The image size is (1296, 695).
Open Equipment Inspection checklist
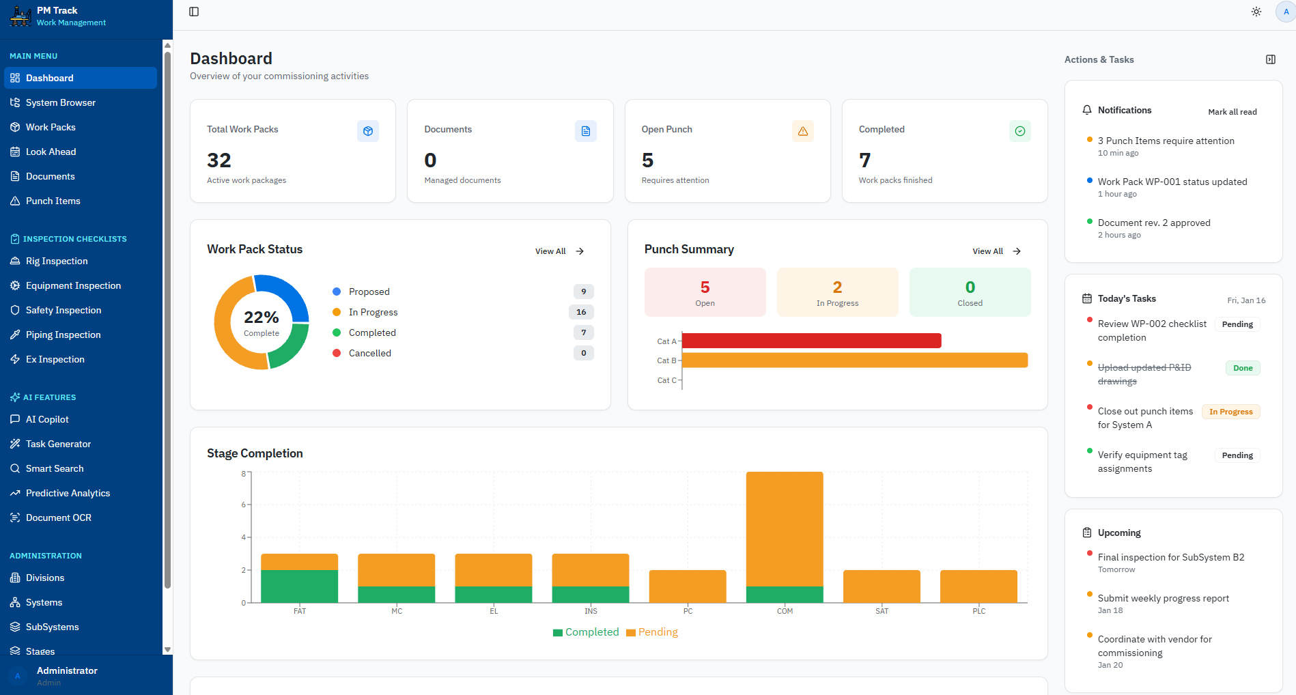point(81,285)
